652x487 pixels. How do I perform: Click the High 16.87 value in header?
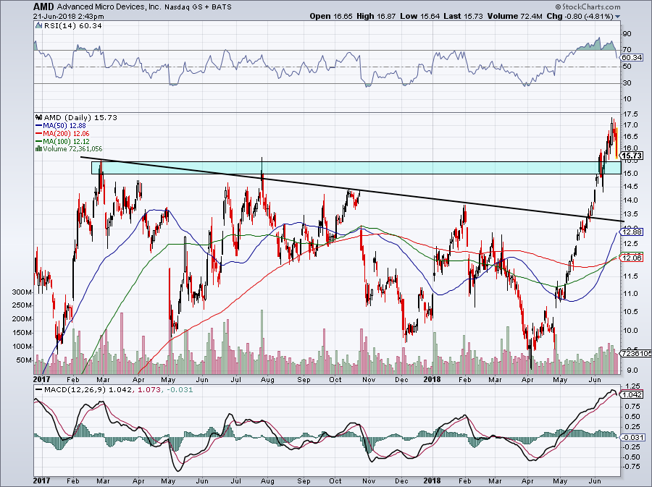(x=376, y=16)
